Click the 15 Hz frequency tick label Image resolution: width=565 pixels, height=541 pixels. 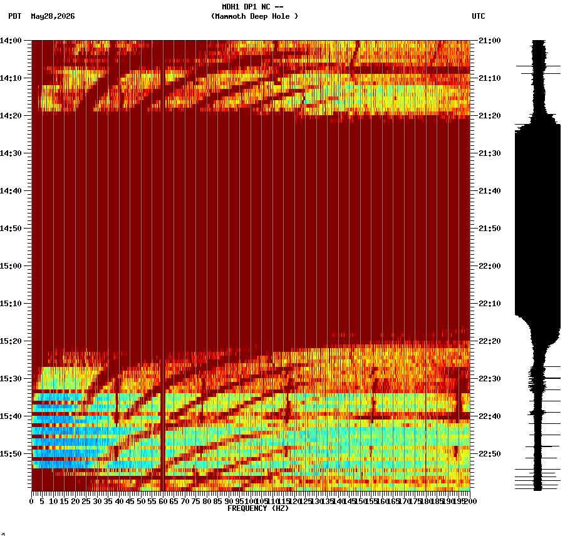[65, 502]
